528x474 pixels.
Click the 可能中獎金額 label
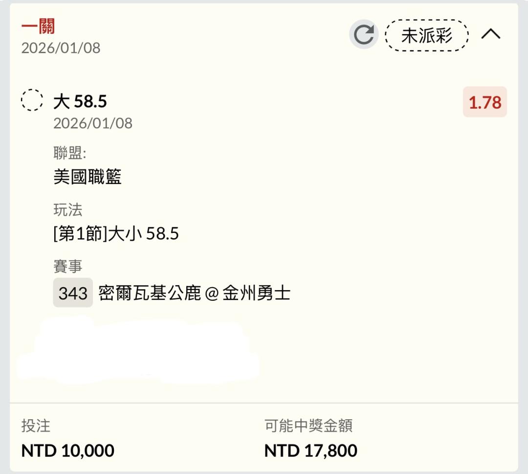click(308, 426)
